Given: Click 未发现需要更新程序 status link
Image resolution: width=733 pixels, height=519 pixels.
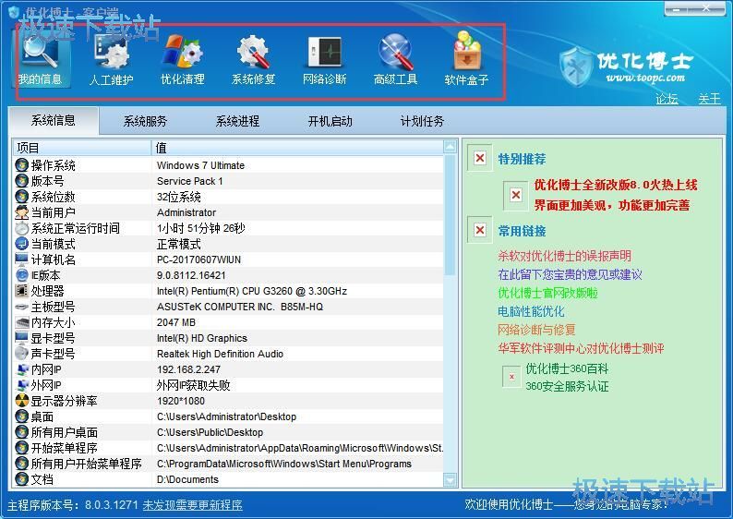Looking at the screenshot, I should (x=193, y=505).
